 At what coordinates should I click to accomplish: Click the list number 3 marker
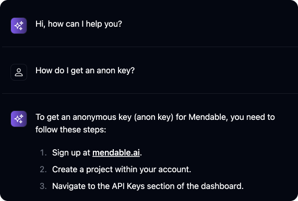43,186
